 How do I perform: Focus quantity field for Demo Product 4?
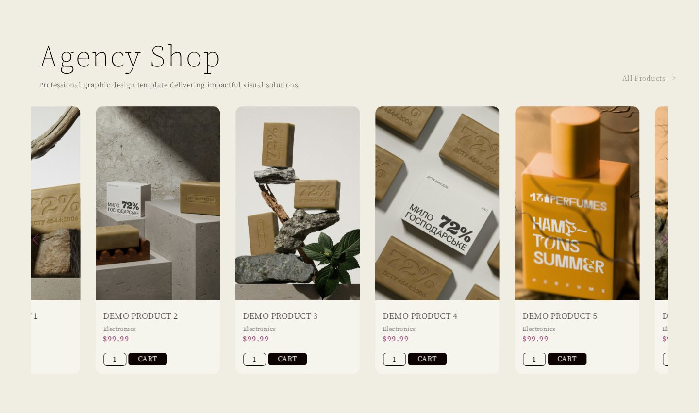click(395, 359)
